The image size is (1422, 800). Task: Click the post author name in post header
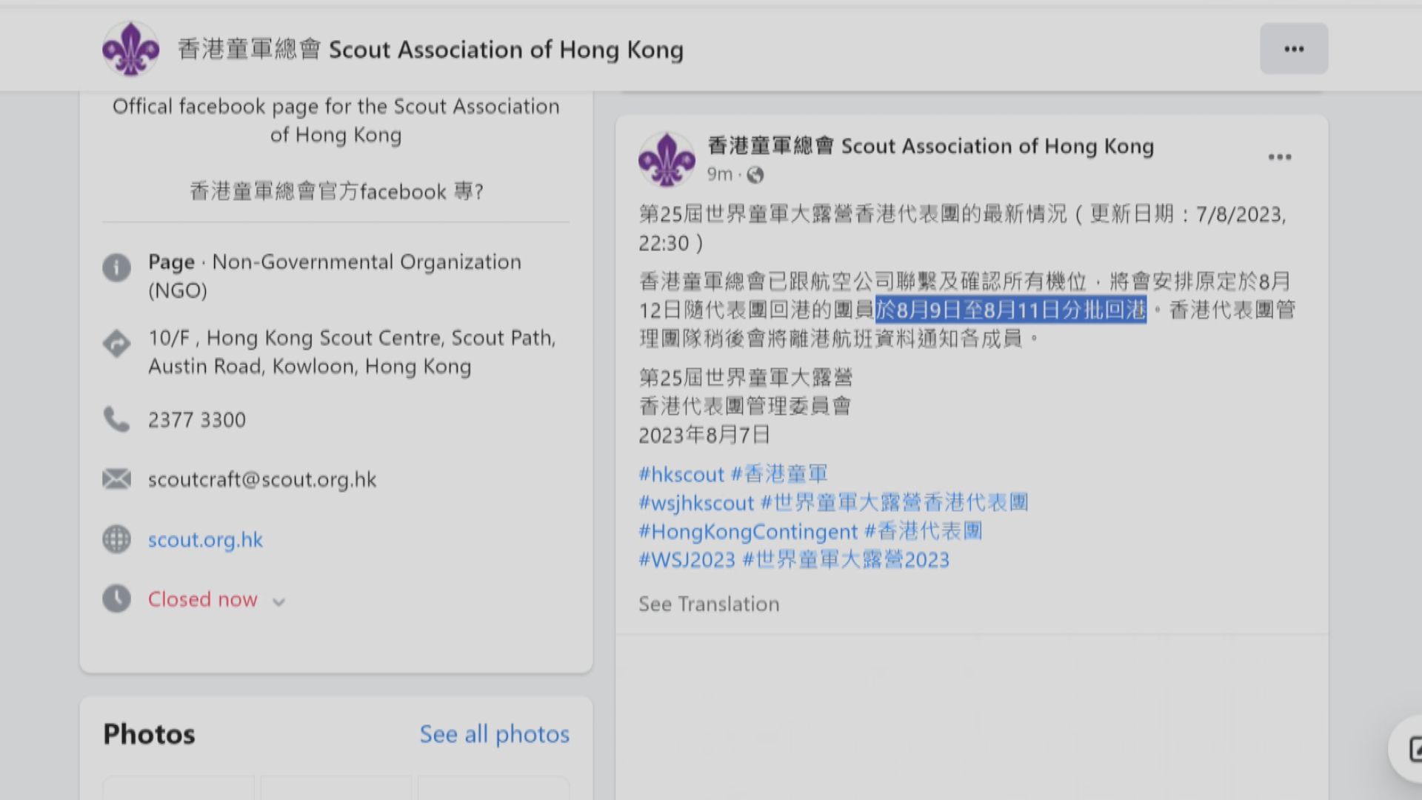930,146
